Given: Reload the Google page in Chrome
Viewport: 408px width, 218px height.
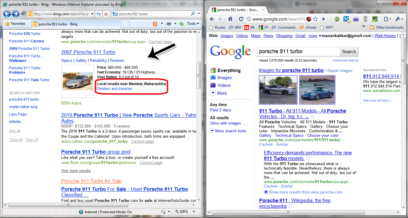Looking at the screenshot, I should 241,19.
